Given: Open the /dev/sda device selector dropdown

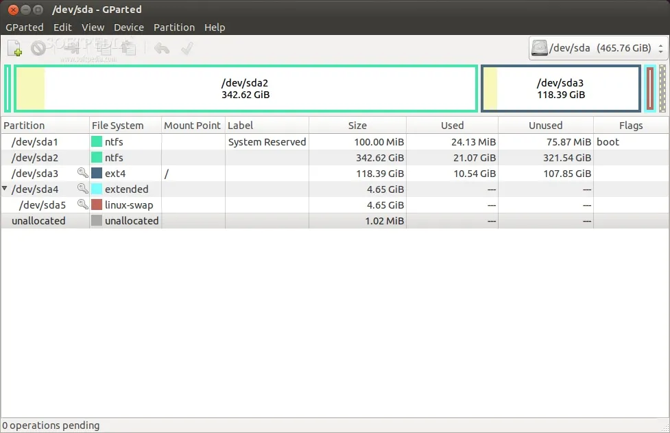Looking at the screenshot, I should (x=598, y=48).
